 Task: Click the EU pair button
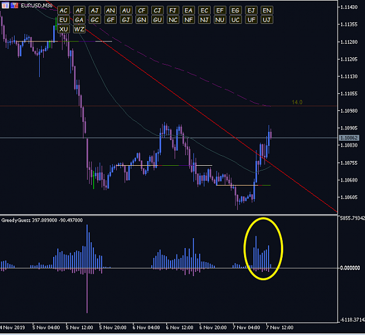64,20
